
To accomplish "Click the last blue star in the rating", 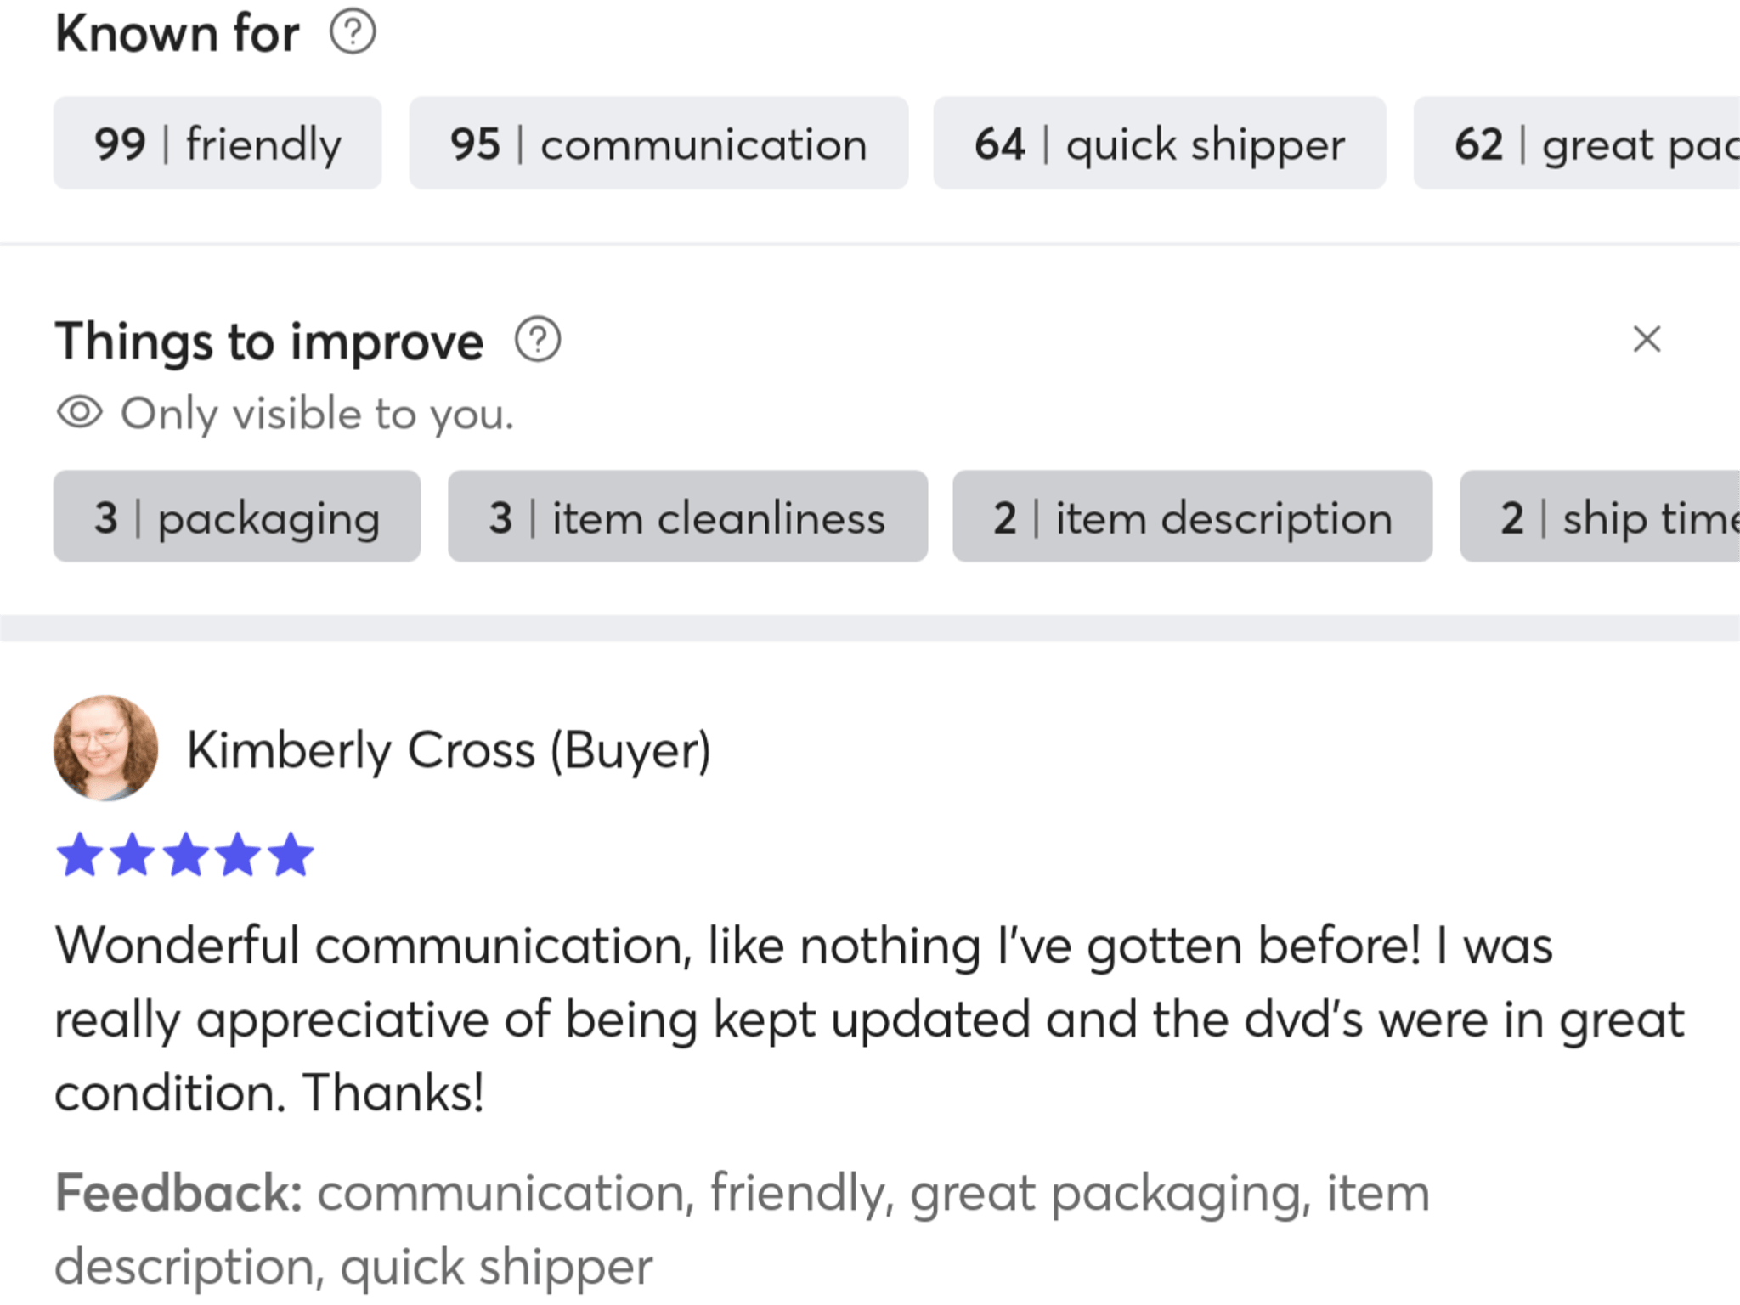I will [291, 855].
